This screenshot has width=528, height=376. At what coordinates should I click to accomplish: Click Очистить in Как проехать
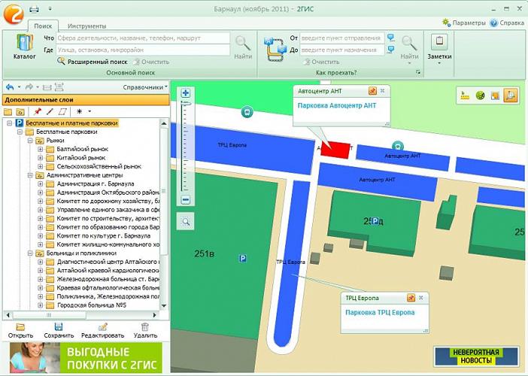(321, 62)
